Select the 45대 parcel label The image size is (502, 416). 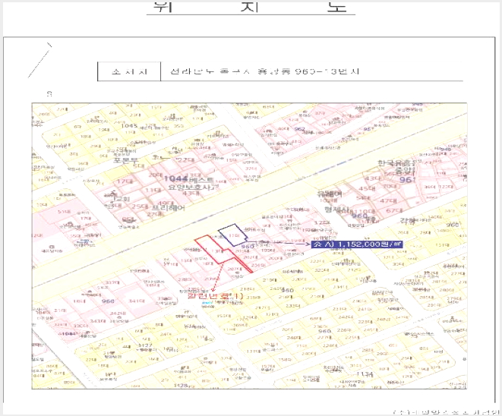pos(368,188)
